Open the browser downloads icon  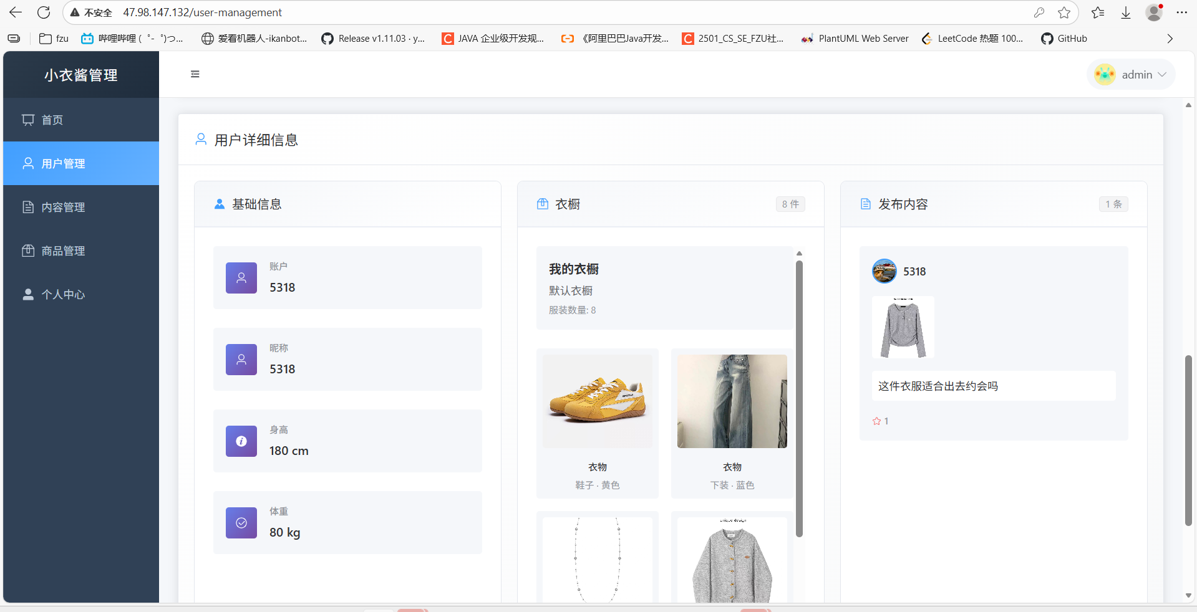1126,12
